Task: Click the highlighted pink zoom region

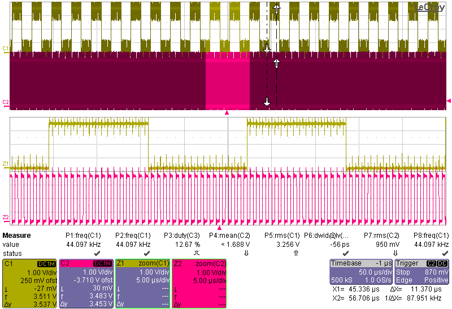Action: coord(227,79)
